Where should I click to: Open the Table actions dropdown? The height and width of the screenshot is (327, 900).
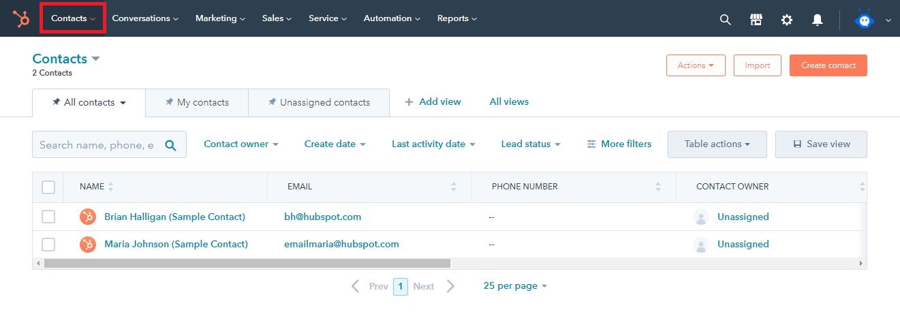(x=717, y=144)
